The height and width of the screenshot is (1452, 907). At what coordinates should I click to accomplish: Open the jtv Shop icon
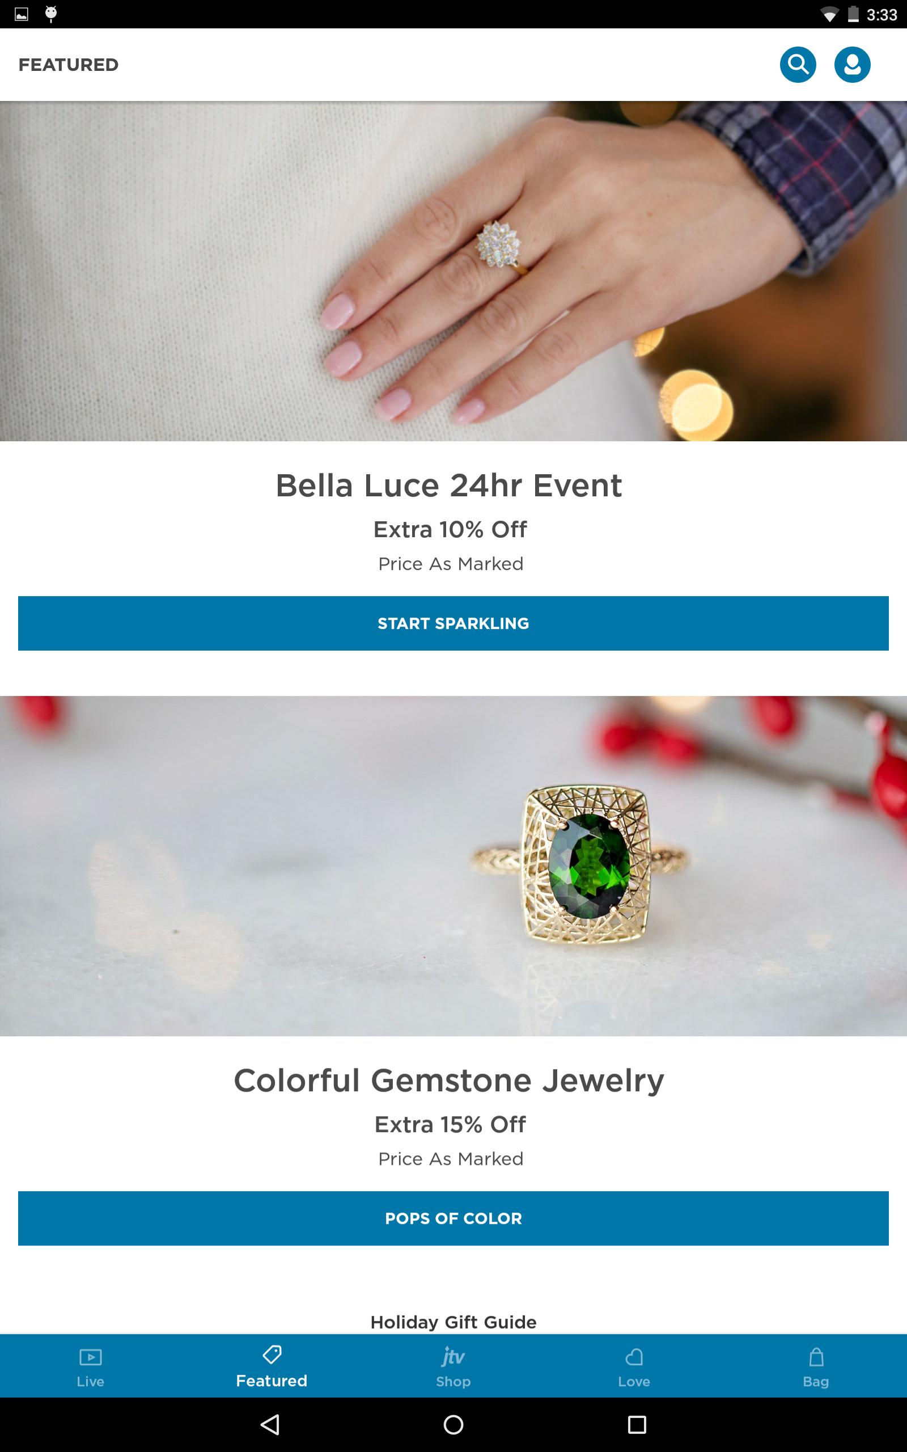453,1356
